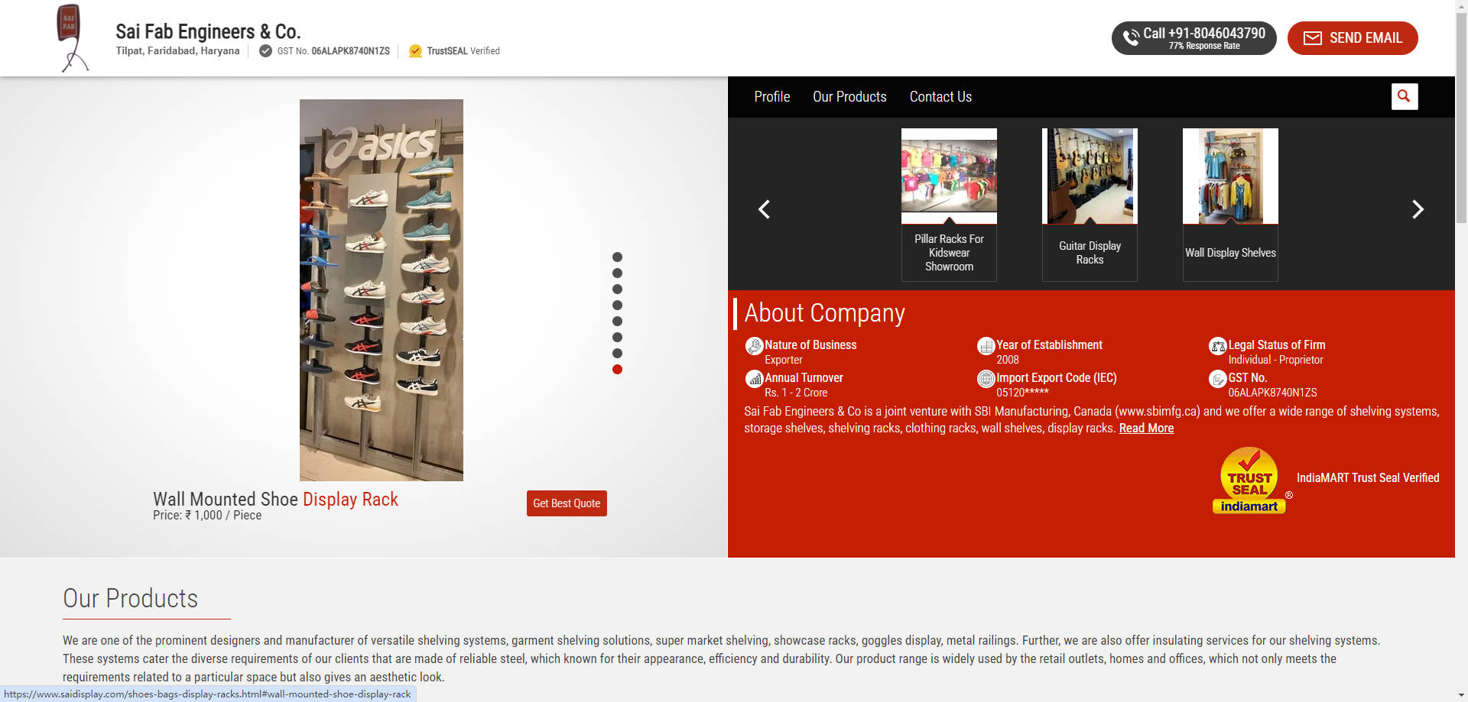The width and height of the screenshot is (1468, 702).
Task: Select the active red slider dot
Action: click(x=617, y=370)
